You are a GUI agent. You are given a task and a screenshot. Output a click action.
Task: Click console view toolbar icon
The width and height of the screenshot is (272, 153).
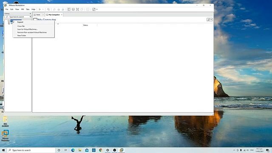(x=88, y=9)
